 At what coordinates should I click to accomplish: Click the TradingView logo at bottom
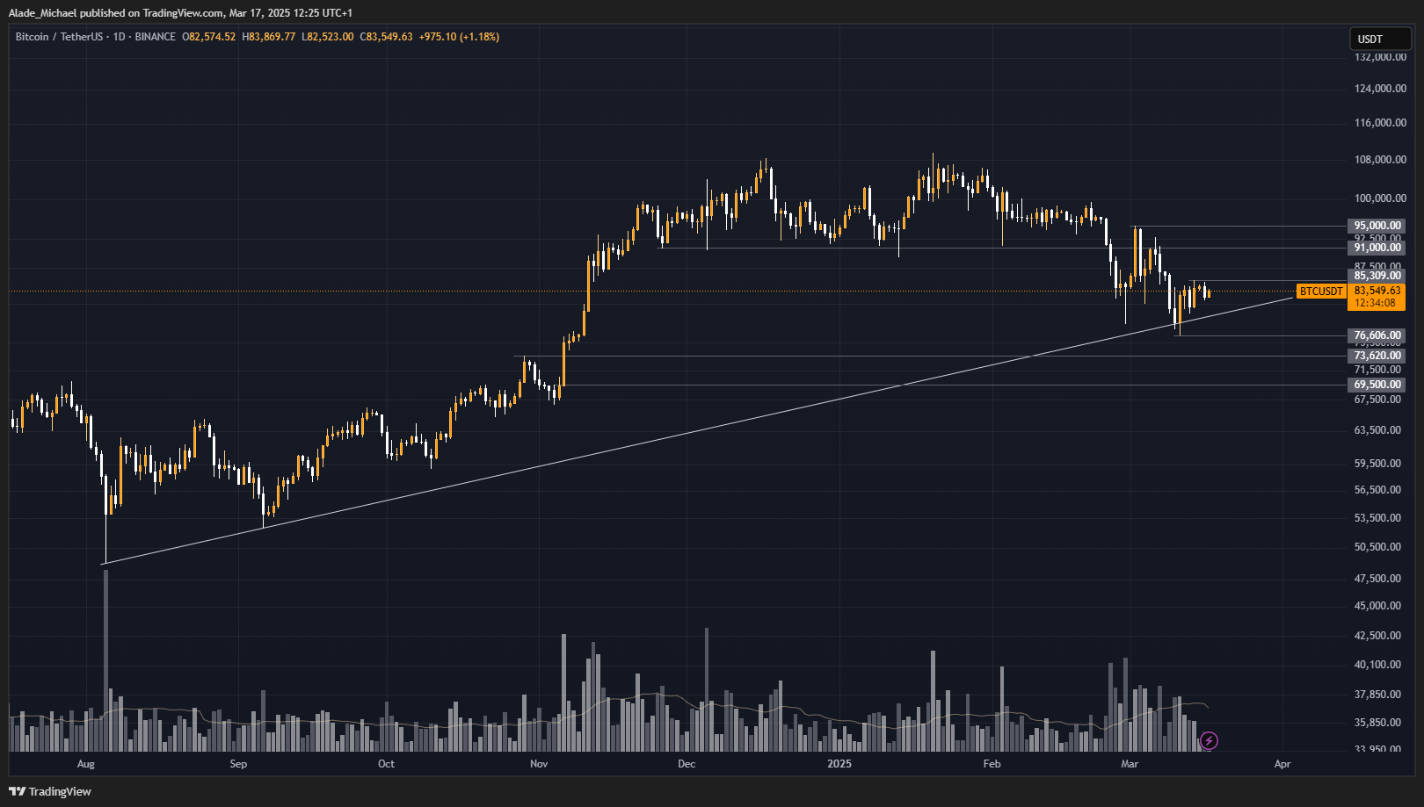click(x=50, y=791)
